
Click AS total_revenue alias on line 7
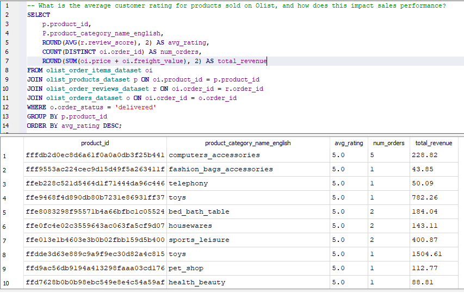pyautogui.click(x=237, y=61)
